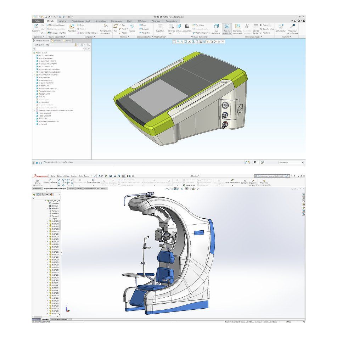
Task: Click the model tree settings icon in Creo
Action: click(x=76, y=45)
